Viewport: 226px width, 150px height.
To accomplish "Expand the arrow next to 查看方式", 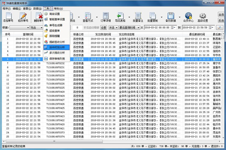I will click(x=97, y=17).
